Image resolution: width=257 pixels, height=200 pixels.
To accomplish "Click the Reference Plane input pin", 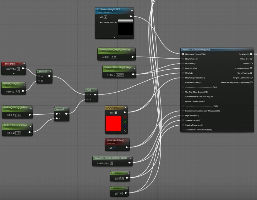I will (x=183, y=83).
